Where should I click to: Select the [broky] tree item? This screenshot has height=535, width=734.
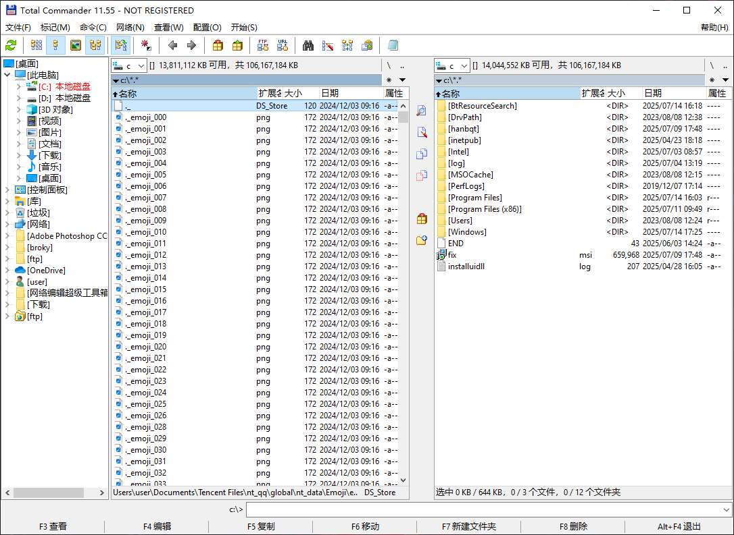pos(40,247)
